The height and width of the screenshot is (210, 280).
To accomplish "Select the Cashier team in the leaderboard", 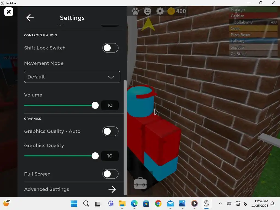I will pyautogui.click(x=253, y=16).
